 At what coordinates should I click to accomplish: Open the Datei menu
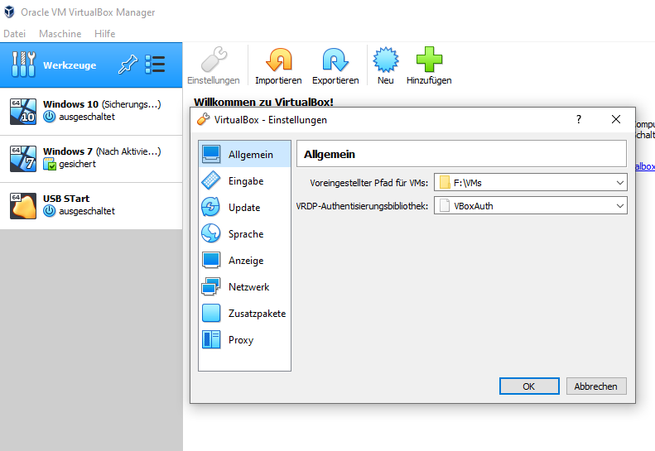[14, 34]
